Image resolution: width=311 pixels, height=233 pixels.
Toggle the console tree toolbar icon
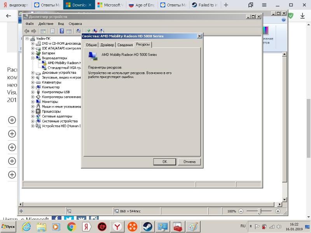point(43,31)
